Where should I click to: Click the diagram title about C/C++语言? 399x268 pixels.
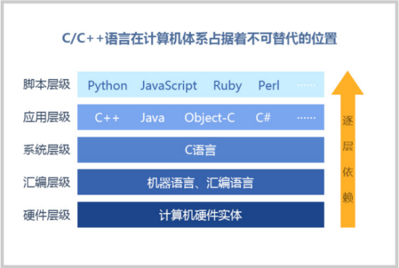pos(199,39)
